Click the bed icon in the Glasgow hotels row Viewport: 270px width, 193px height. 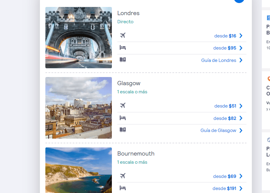(123, 118)
